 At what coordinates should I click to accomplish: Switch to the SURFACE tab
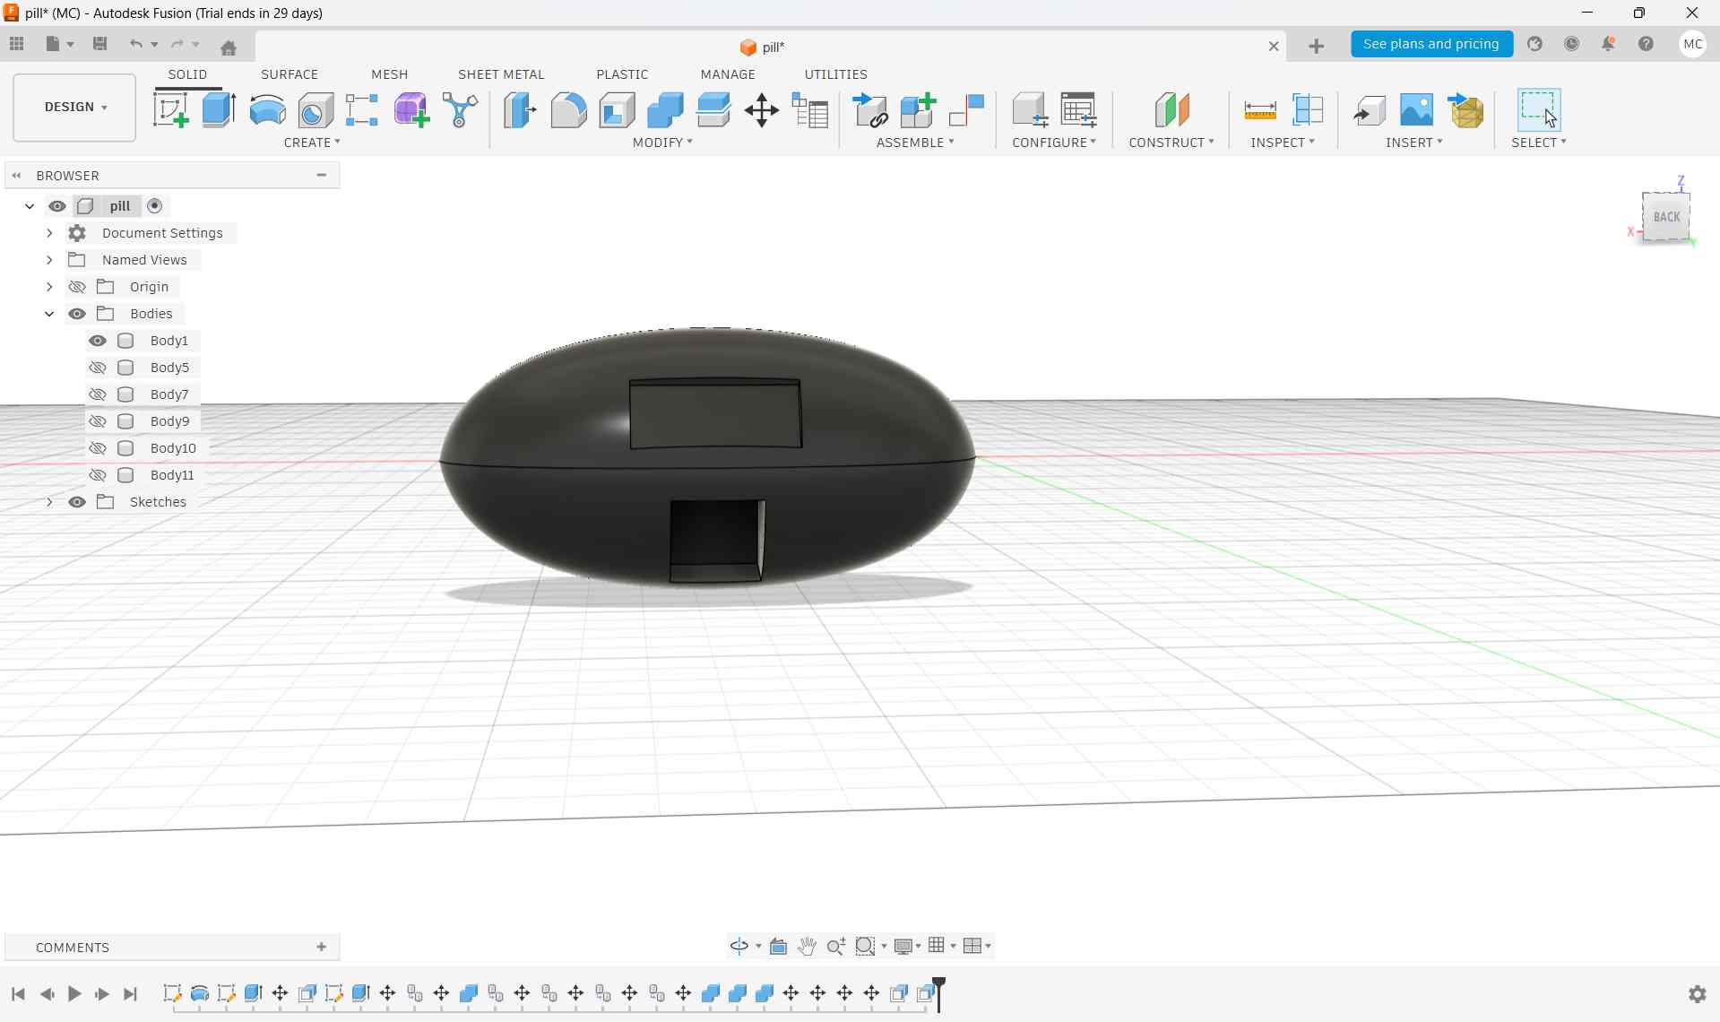(x=290, y=74)
